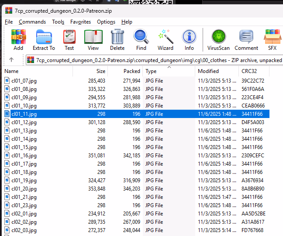The width and height of the screenshot is (283, 236).
Task: Click the Extract To toolbar icon
Action: click(x=44, y=40)
